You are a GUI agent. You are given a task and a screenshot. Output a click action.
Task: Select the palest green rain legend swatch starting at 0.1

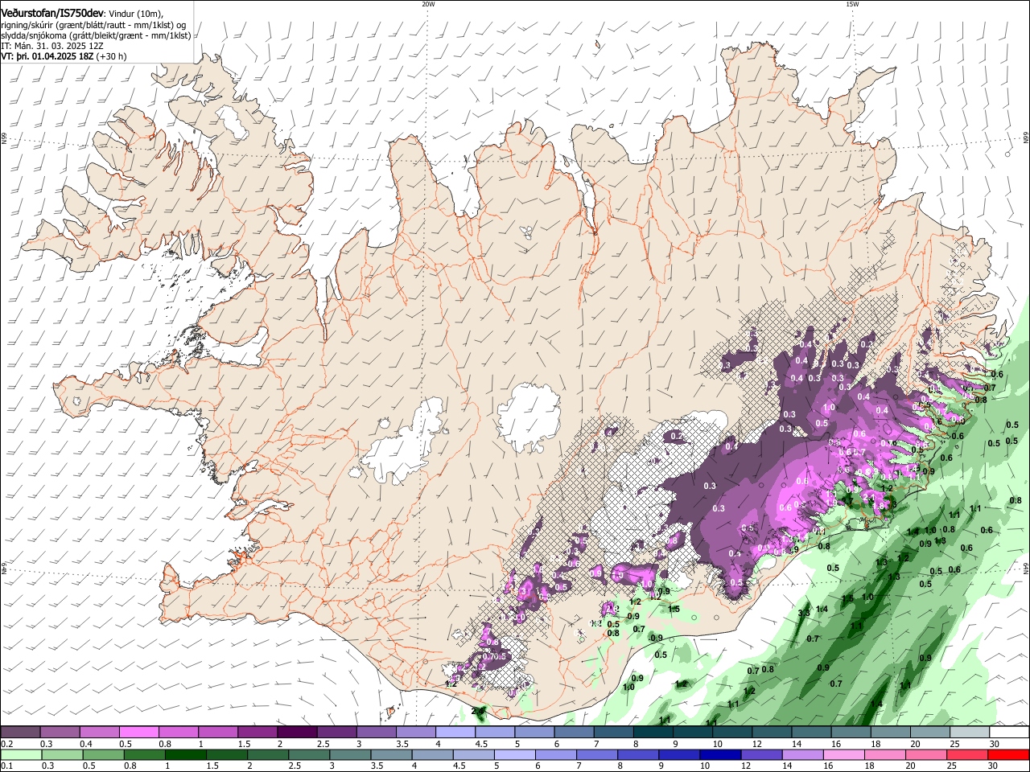click(x=20, y=754)
